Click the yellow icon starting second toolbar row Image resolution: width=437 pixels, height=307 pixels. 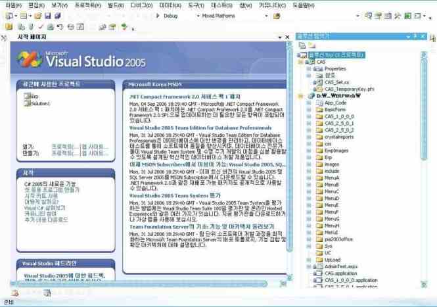[9, 27]
